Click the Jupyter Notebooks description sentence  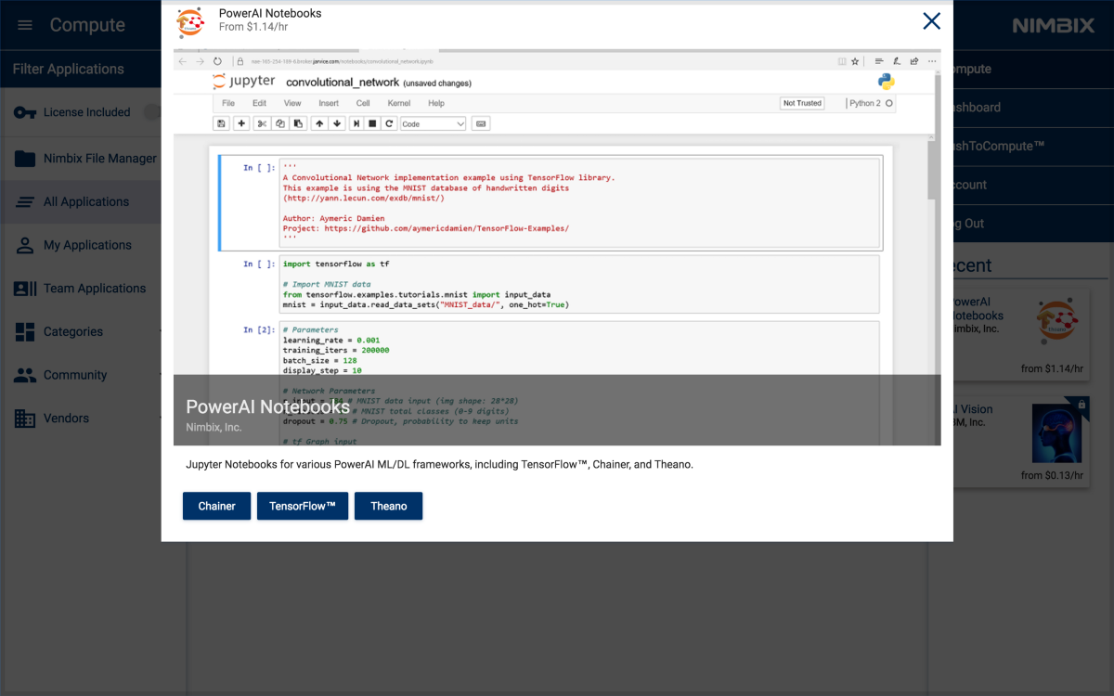click(x=439, y=464)
